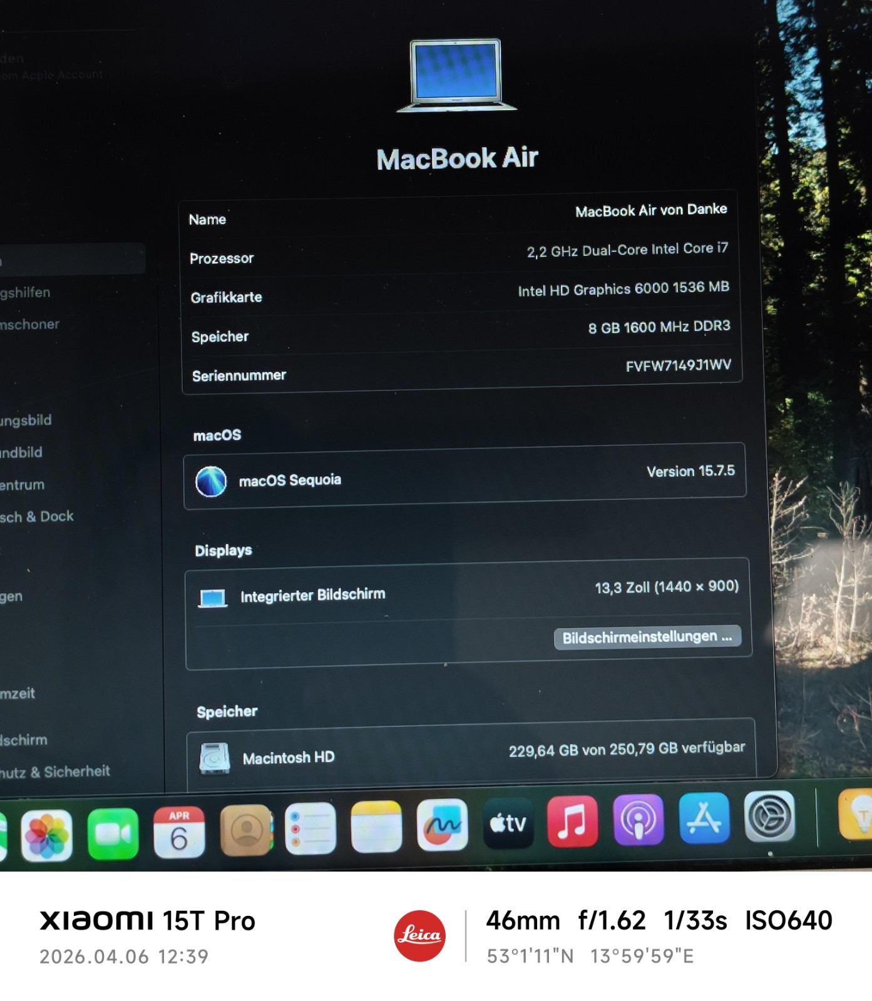Click the 'Prozessor' row label
The height and width of the screenshot is (1001, 872).
click(x=222, y=258)
